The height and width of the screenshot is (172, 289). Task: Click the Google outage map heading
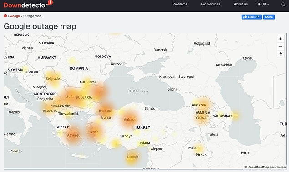tap(40, 26)
